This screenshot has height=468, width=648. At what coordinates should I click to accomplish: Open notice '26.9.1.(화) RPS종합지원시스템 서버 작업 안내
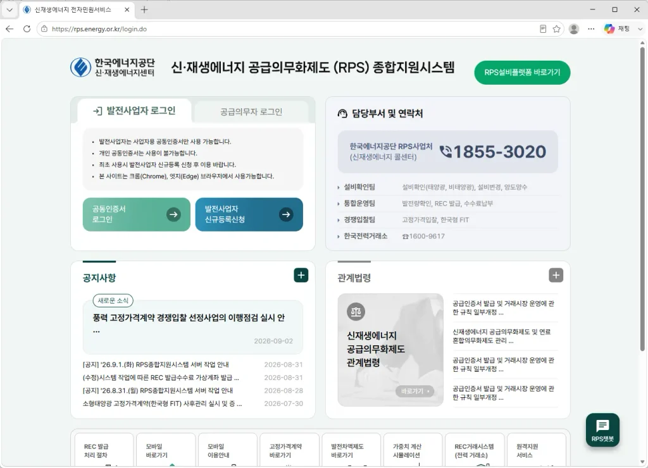(156, 365)
